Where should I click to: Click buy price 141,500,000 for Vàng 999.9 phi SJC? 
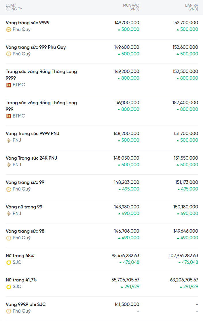pyautogui.click(x=127, y=304)
